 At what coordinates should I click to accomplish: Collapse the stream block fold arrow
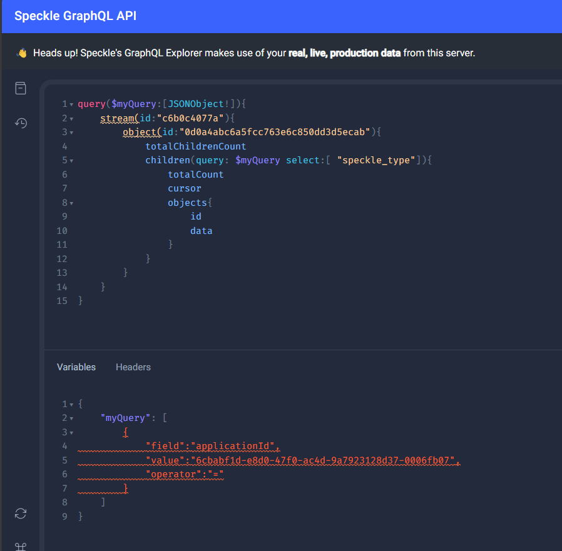(x=71, y=119)
